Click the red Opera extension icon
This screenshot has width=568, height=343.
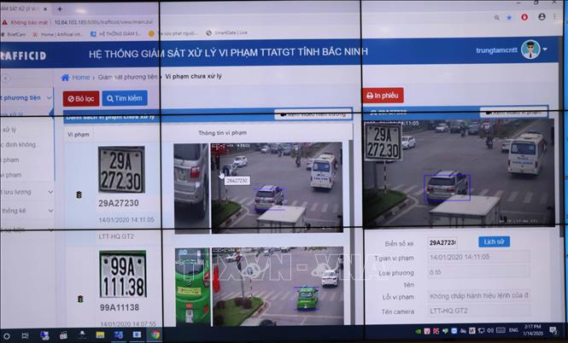[x=524, y=17]
